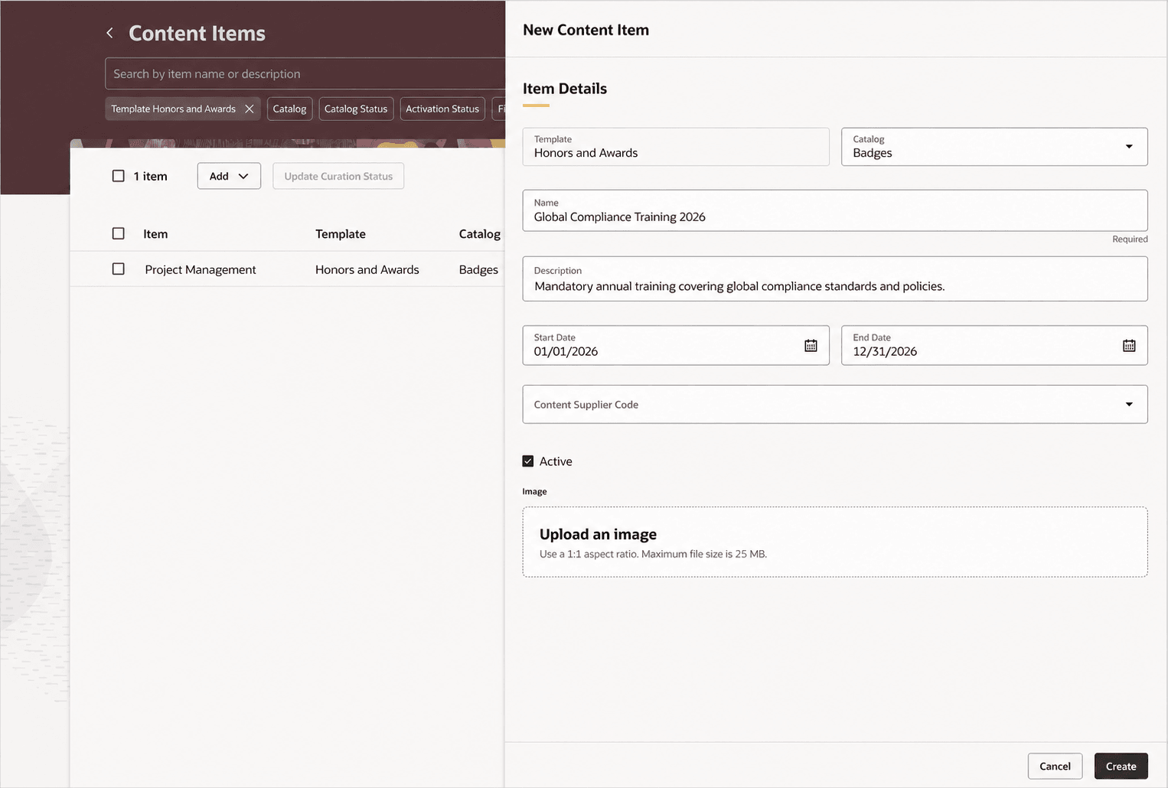Click Update Curation Status button

[x=338, y=176]
